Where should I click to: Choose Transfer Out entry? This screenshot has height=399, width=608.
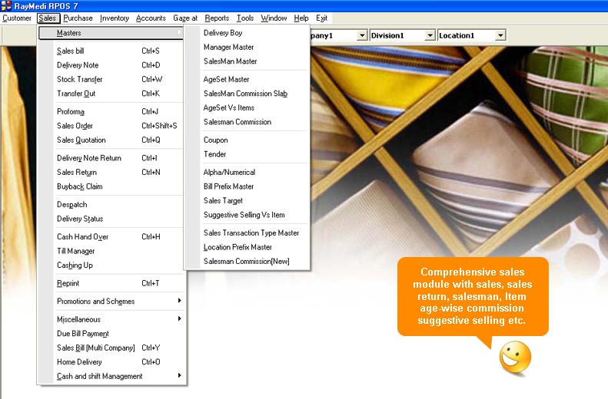click(111, 94)
